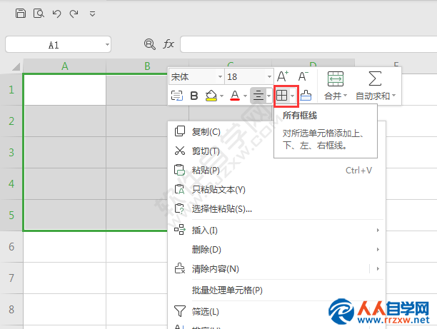Viewport: 437px width, 329px height.
Task: Open Print Preview from quick access toolbar
Action: point(39,13)
